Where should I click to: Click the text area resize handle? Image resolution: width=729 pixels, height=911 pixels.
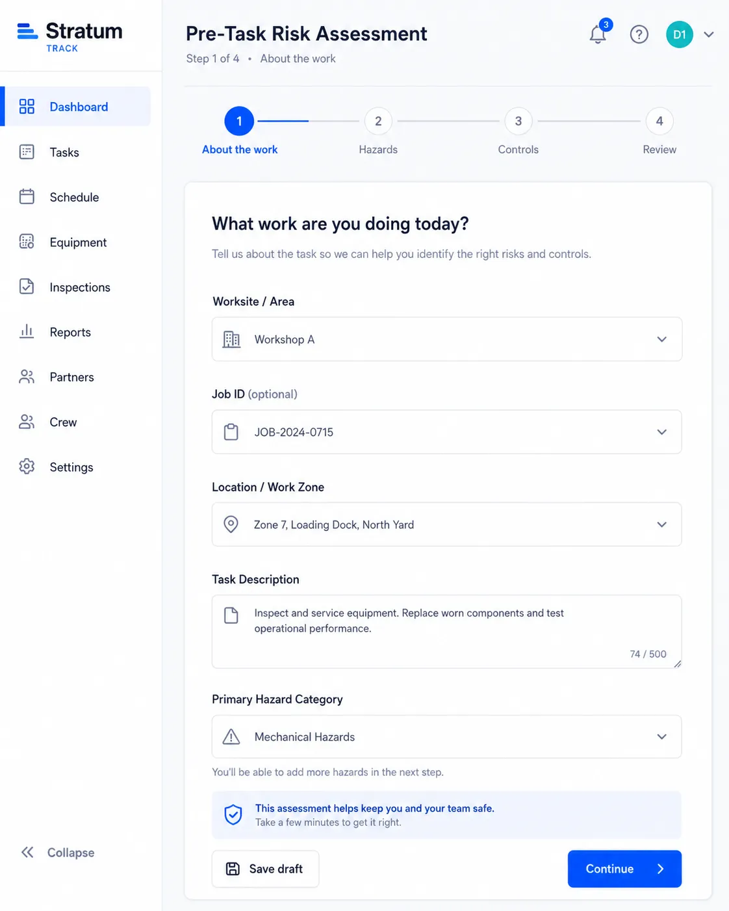(677, 663)
